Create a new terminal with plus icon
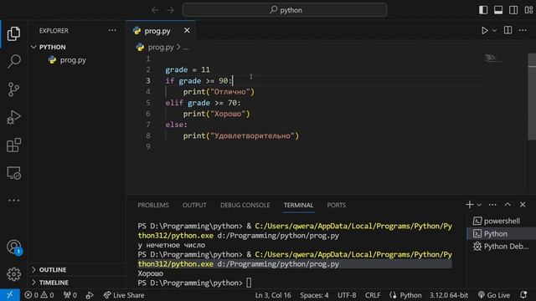Image resolution: width=536 pixels, height=301 pixels. tap(469, 204)
